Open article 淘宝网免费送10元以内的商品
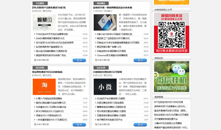The height and width of the screenshot is (130, 221). [47, 72]
